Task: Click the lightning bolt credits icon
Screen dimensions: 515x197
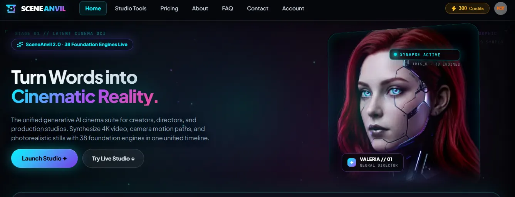Action: tap(454, 8)
